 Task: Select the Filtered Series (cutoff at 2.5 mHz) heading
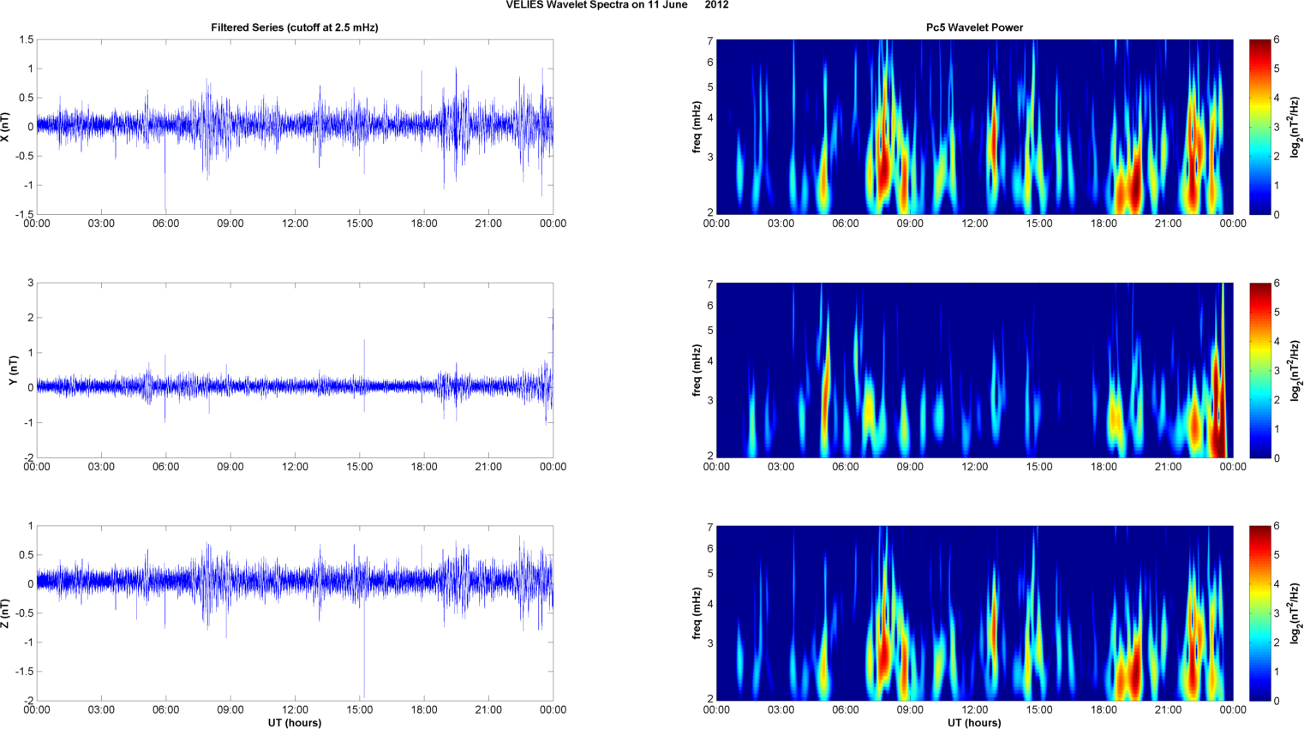tap(295, 27)
